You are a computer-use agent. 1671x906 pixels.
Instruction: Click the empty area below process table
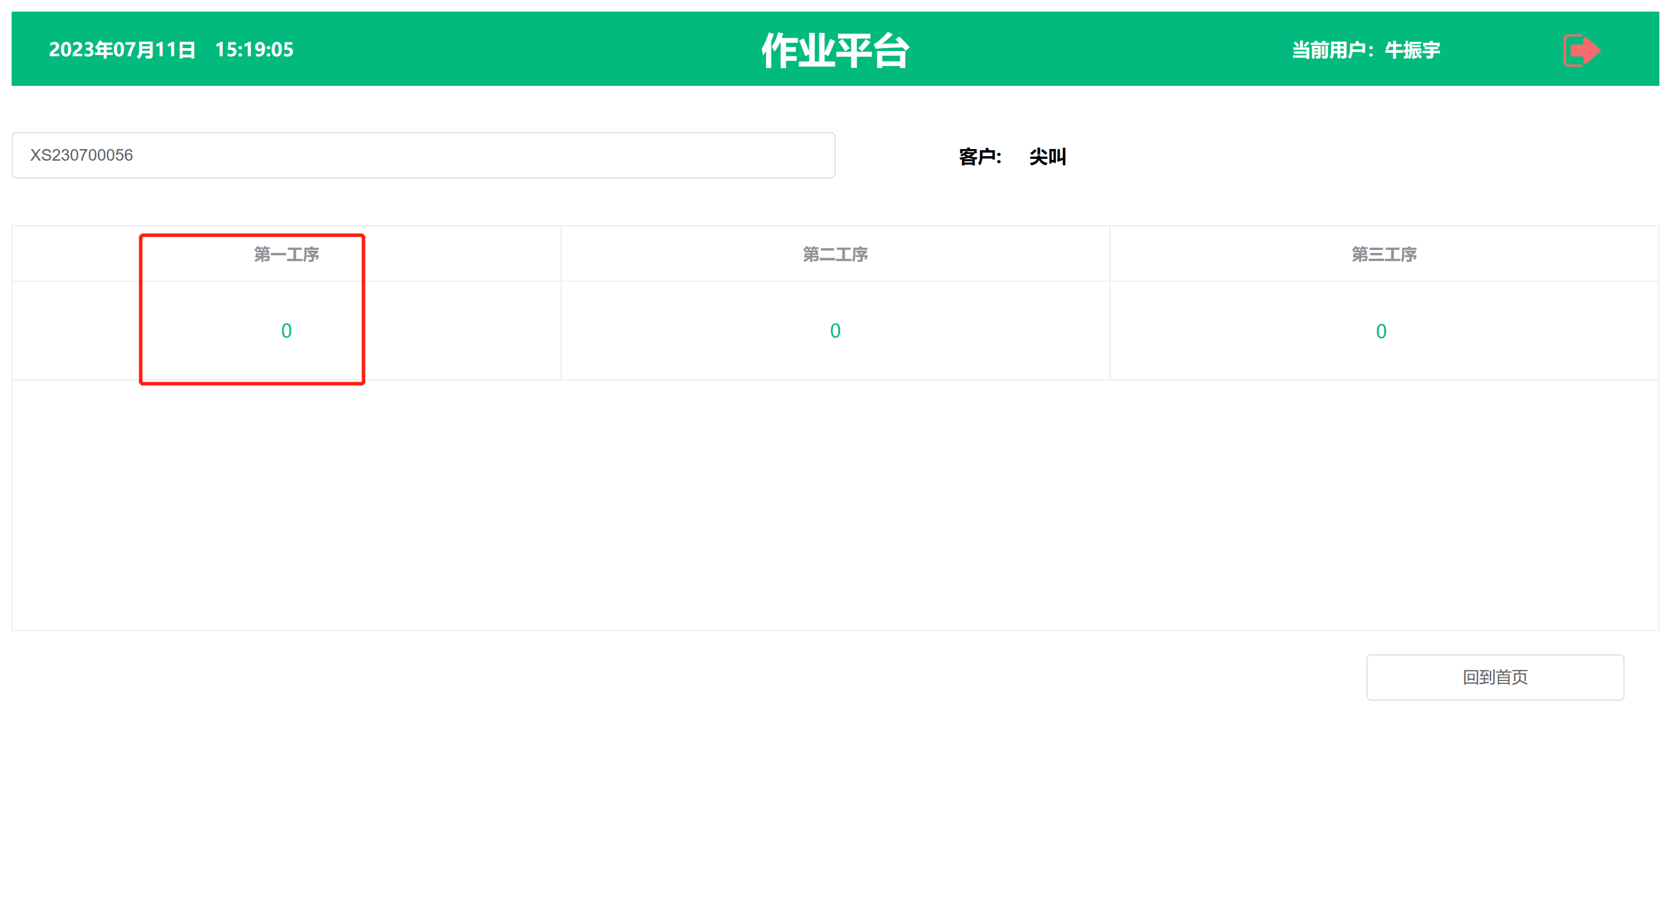click(835, 505)
